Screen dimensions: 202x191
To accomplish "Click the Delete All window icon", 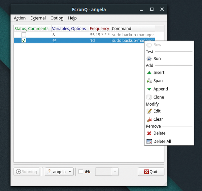I will (149, 142).
